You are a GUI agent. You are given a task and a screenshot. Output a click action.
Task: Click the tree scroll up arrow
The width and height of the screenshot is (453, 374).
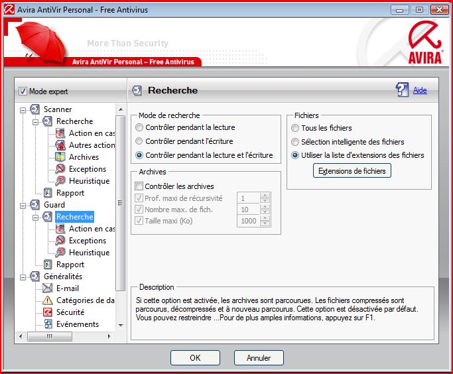121,109
